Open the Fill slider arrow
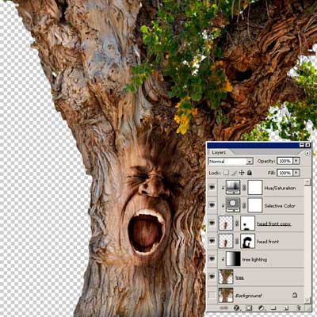 tap(296, 173)
